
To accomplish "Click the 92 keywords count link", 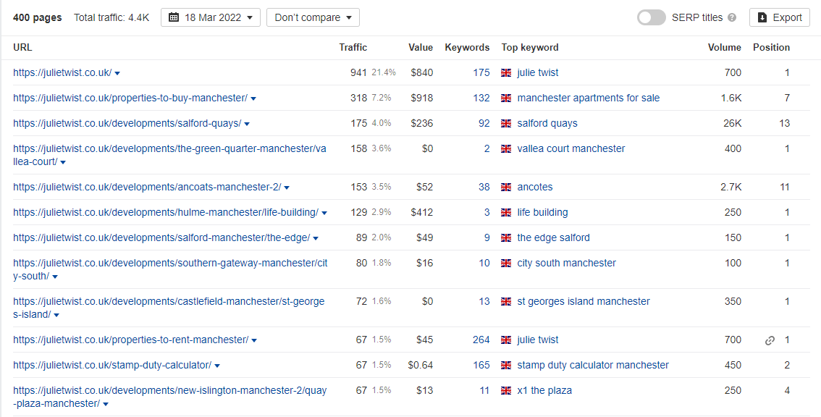I will [x=484, y=124].
